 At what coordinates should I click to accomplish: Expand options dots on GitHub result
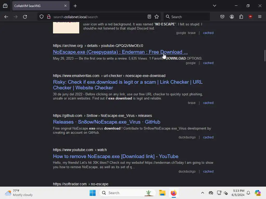199,137
